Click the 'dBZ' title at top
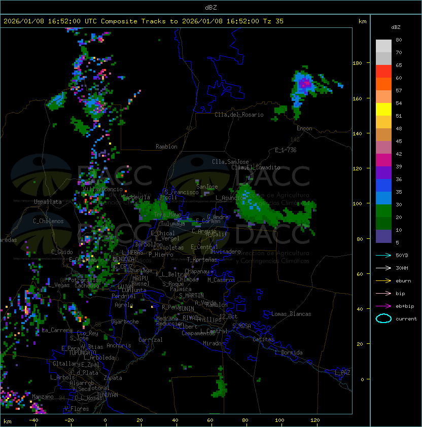Image resolution: width=422 pixels, height=427 pixels. (211, 7)
